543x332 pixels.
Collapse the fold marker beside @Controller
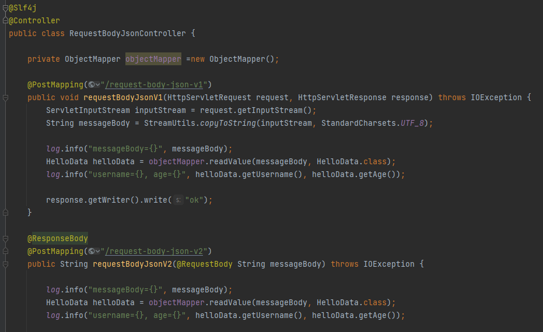pyautogui.click(x=5, y=21)
